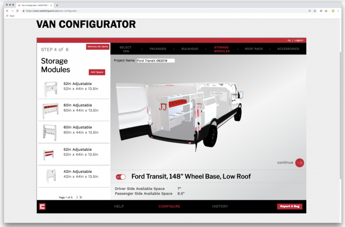345x227 pixels.
Task: Open the browser three-dot menu
Action: [338, 11]
